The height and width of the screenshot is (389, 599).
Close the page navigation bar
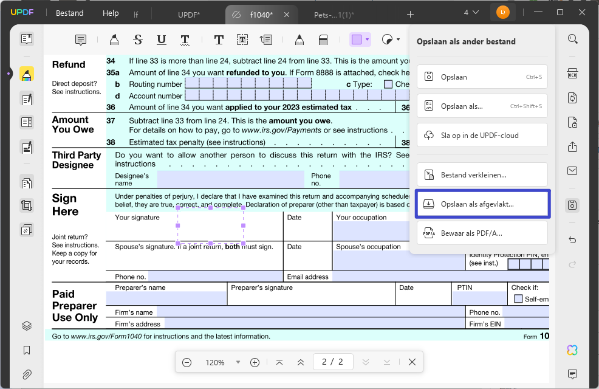point(412,362)
